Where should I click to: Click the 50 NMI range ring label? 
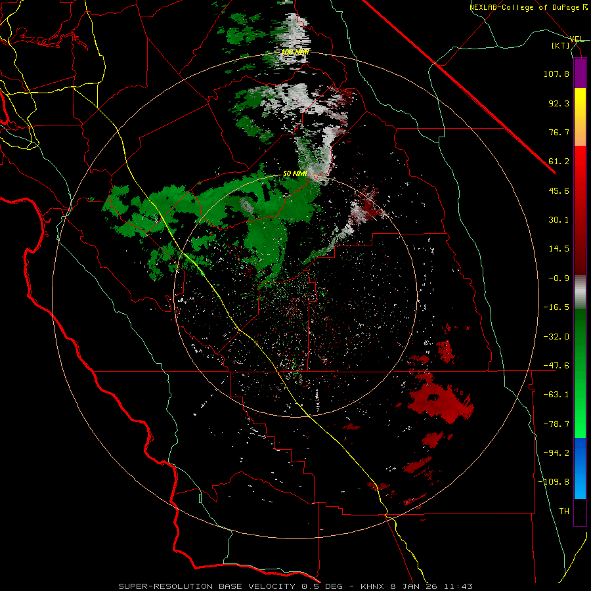click(x=295, y=174)
